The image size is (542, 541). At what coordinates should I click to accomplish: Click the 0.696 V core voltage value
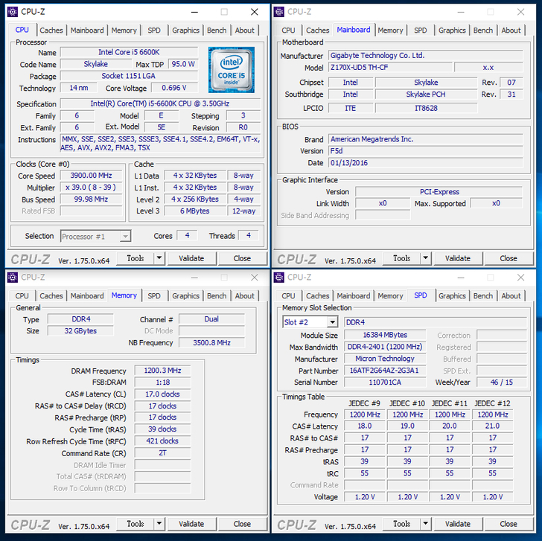pyautogui.click(x=174, y=88)
